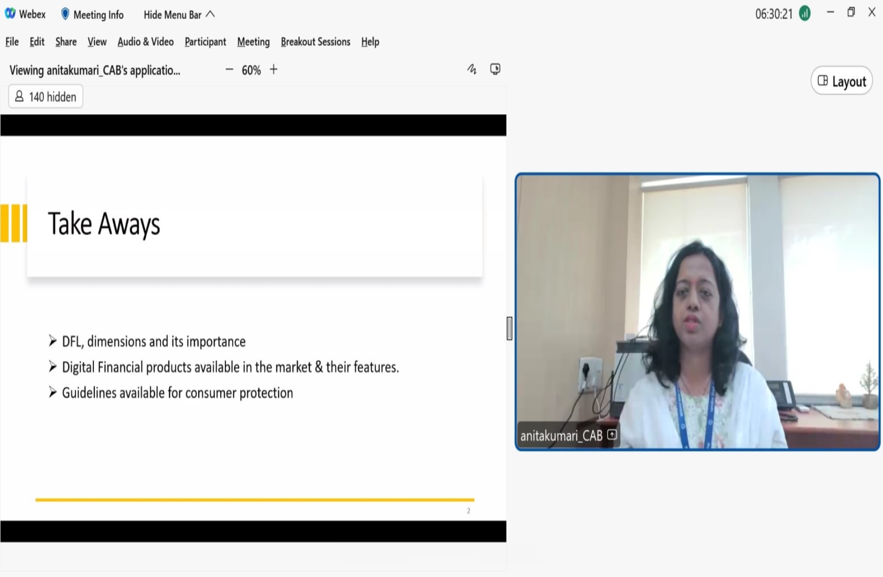Click the Webex logo icon

pos(10,14)
